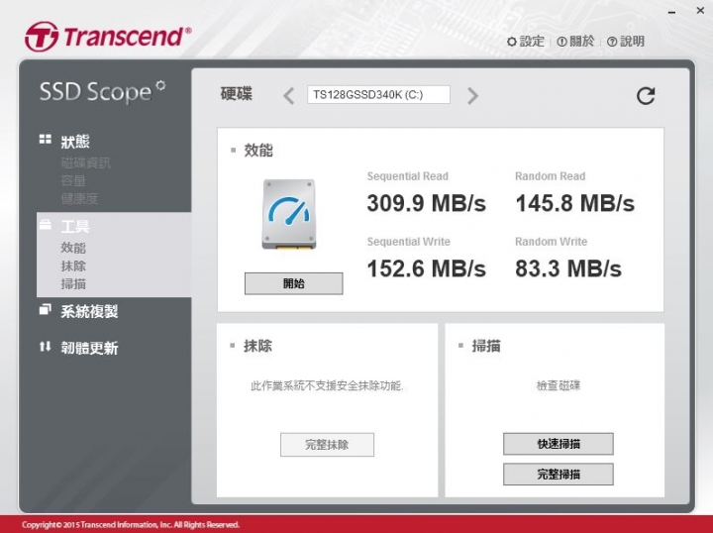Screen dimensions: 713x533
Task: Run 完整掃描 full scan
Action: point(558,475)
